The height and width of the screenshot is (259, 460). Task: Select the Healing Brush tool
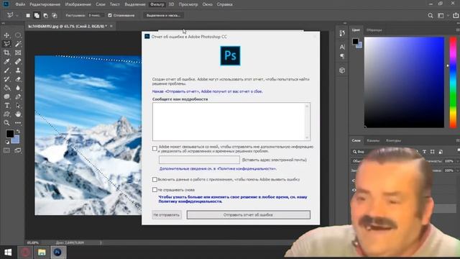point(18,61)
